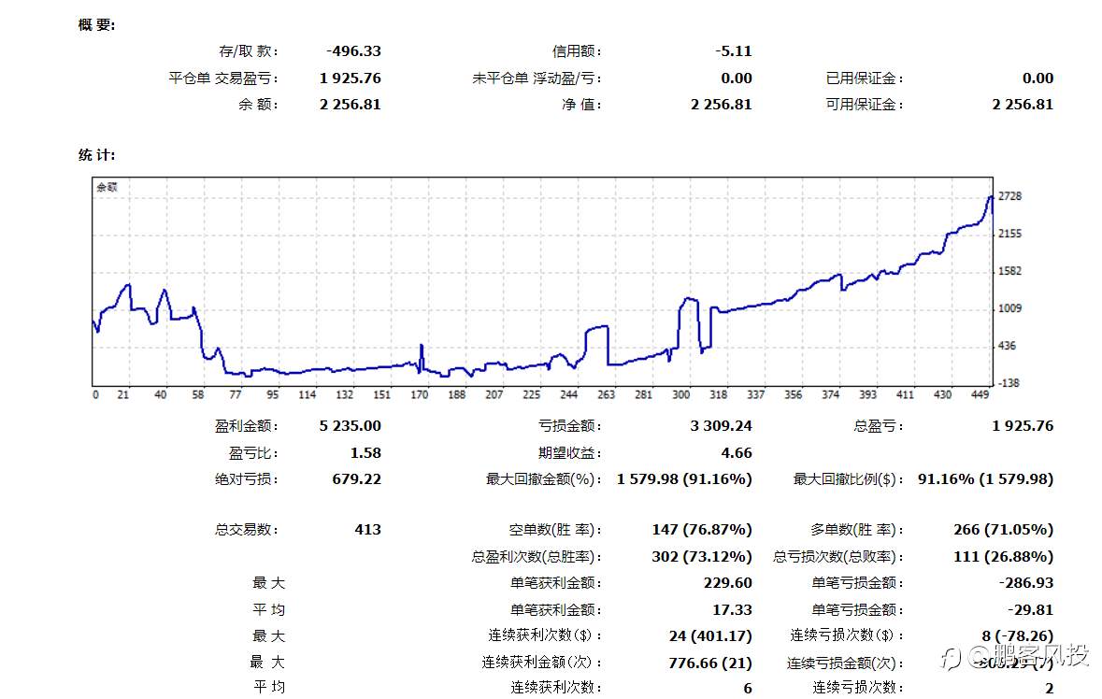Select the largest single profit 229.60
This screenshot has width=1102, height=699.
727,583
